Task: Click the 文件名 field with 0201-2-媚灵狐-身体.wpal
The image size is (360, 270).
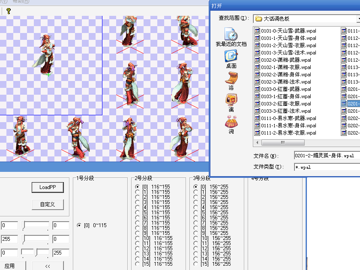Action: tap(327, 156)
